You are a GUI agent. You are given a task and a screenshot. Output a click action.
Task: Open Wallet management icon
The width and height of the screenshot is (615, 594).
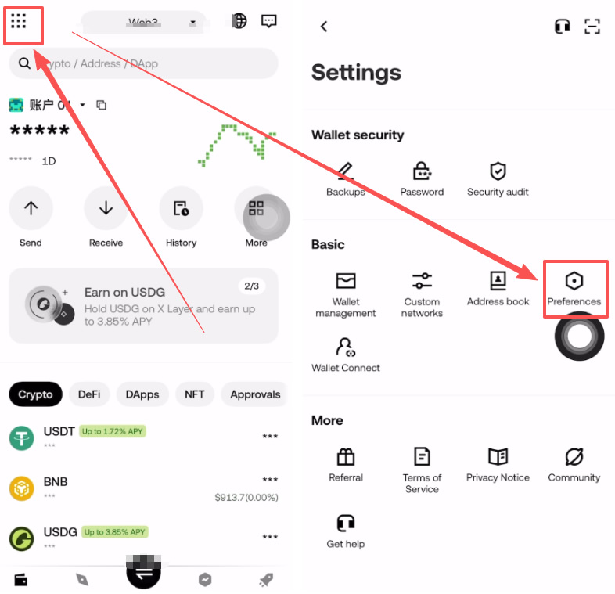point(346,280)
